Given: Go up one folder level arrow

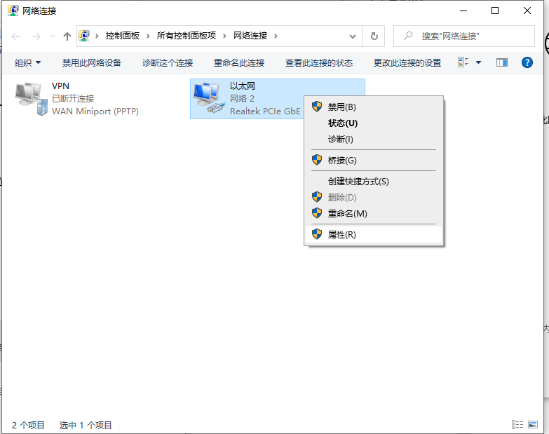Looking at the screenshot, I should click(x=67, y=36).
